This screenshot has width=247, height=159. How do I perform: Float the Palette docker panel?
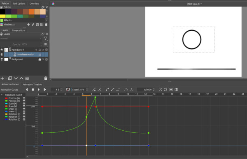coord(43,7)
